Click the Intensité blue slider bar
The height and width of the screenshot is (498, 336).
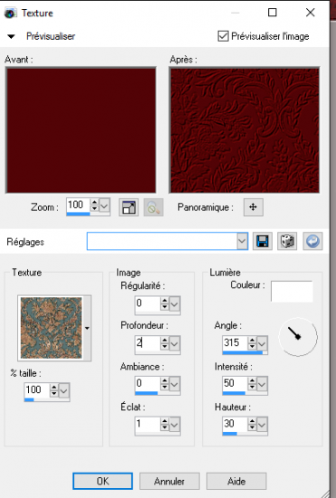click(x=234, y=394)
